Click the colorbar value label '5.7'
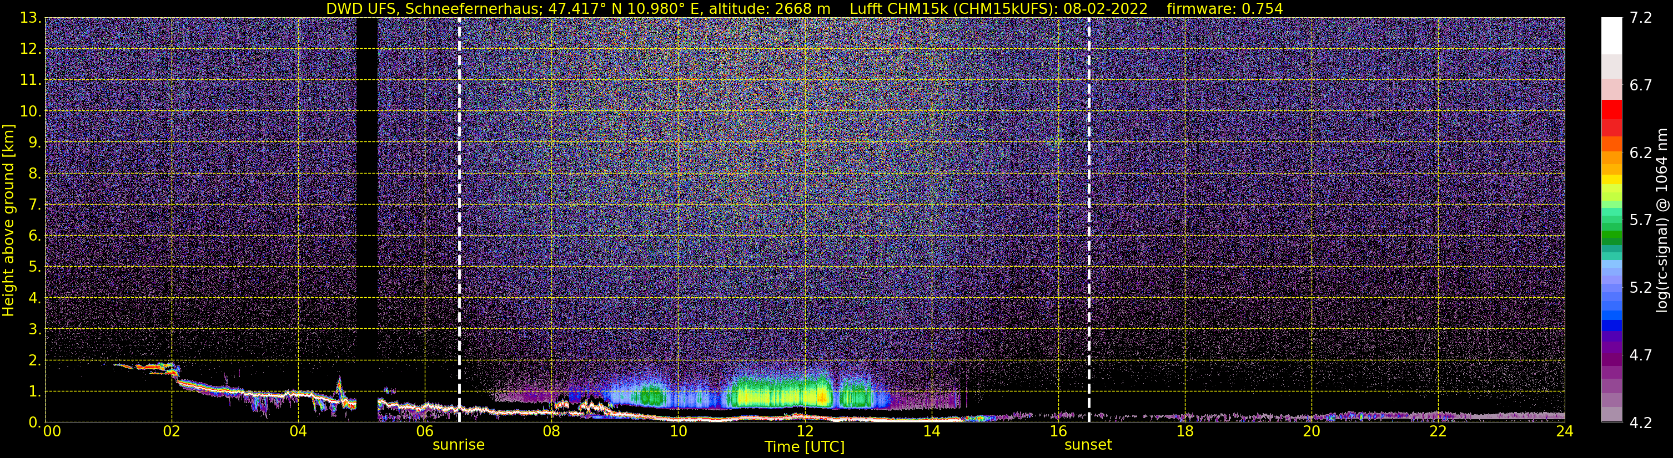This screenshot has height=458, width=1673. tap(1641, 221)
